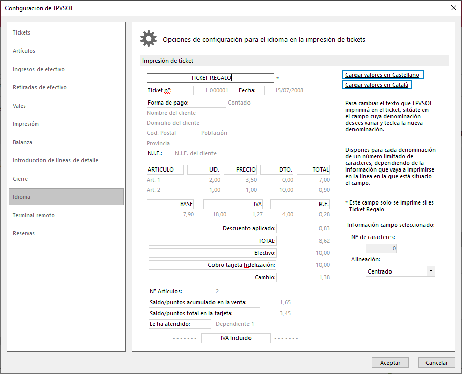Click Cargar valores en Català link

click(377, 85)
